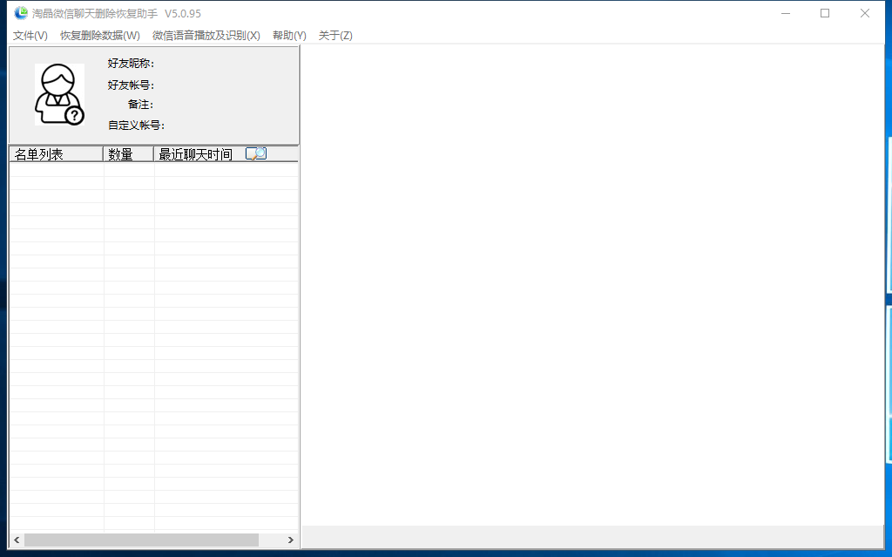The width and height of the screenshot is (892, 557).
Task: Open the 文件(V) menu
Action: pos(30,36)
